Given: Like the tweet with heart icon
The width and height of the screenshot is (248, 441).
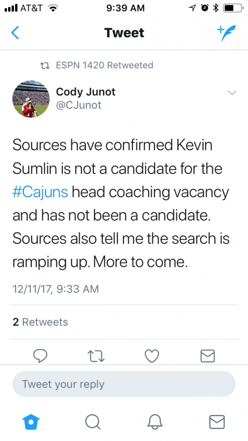Looking at the screenshot, I should click(152, 356).
